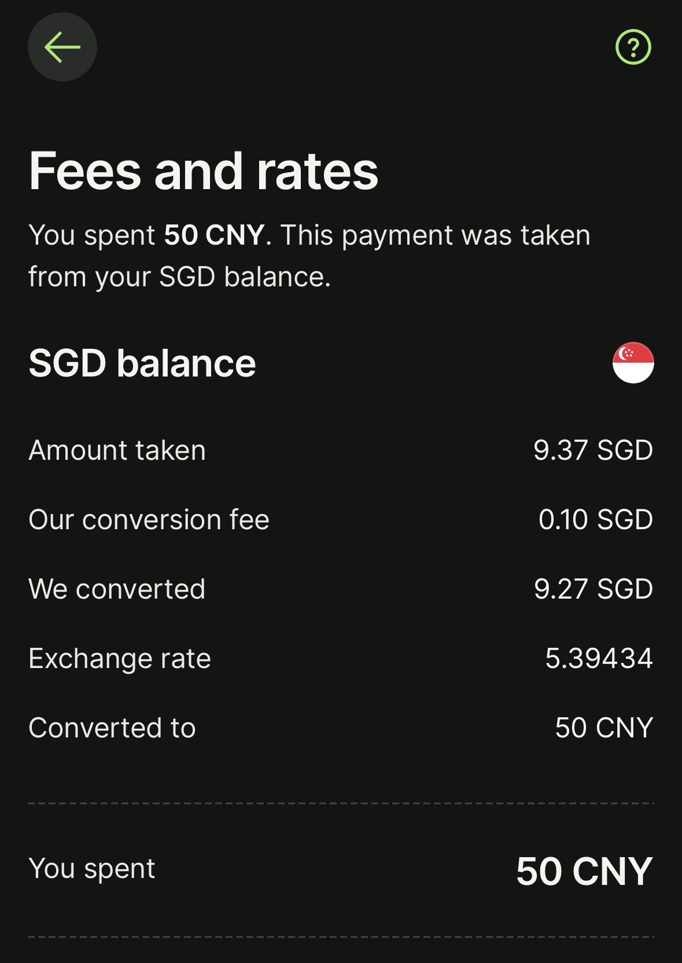Image resolution: width=682 pixels, height=963 pixels.
Task: Click the 'You spent' label in the total row
Action: click(x=92, y=868)
